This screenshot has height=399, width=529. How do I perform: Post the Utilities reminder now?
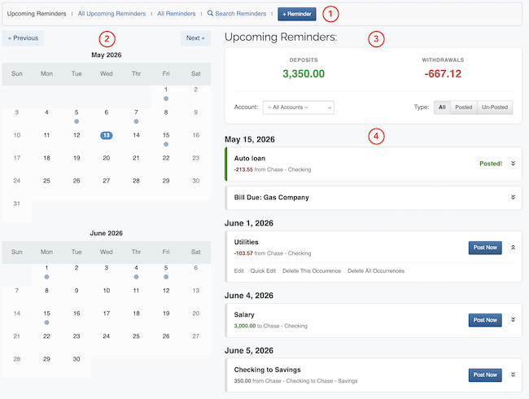tap(485, 248)
